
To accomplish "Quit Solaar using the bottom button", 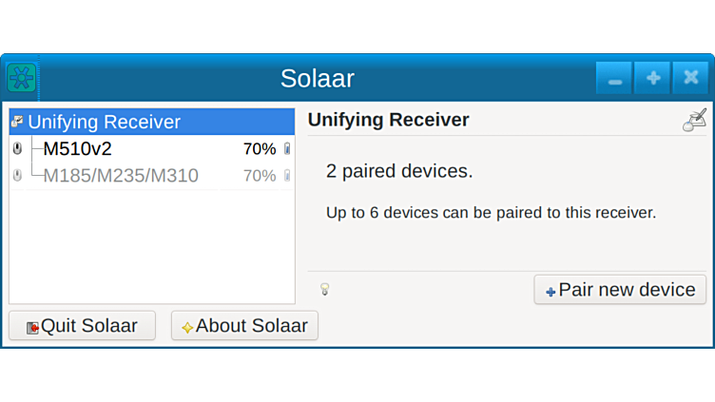I will (x=82, y=326).
